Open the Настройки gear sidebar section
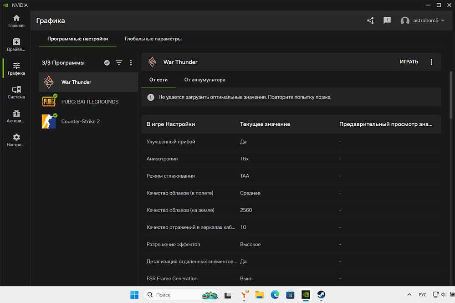The image size is (455, 303). click(x=16, y=140)
